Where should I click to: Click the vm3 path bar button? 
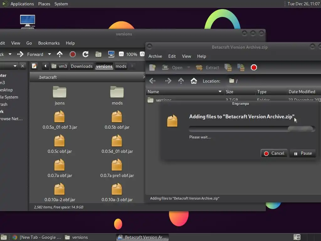59,66
